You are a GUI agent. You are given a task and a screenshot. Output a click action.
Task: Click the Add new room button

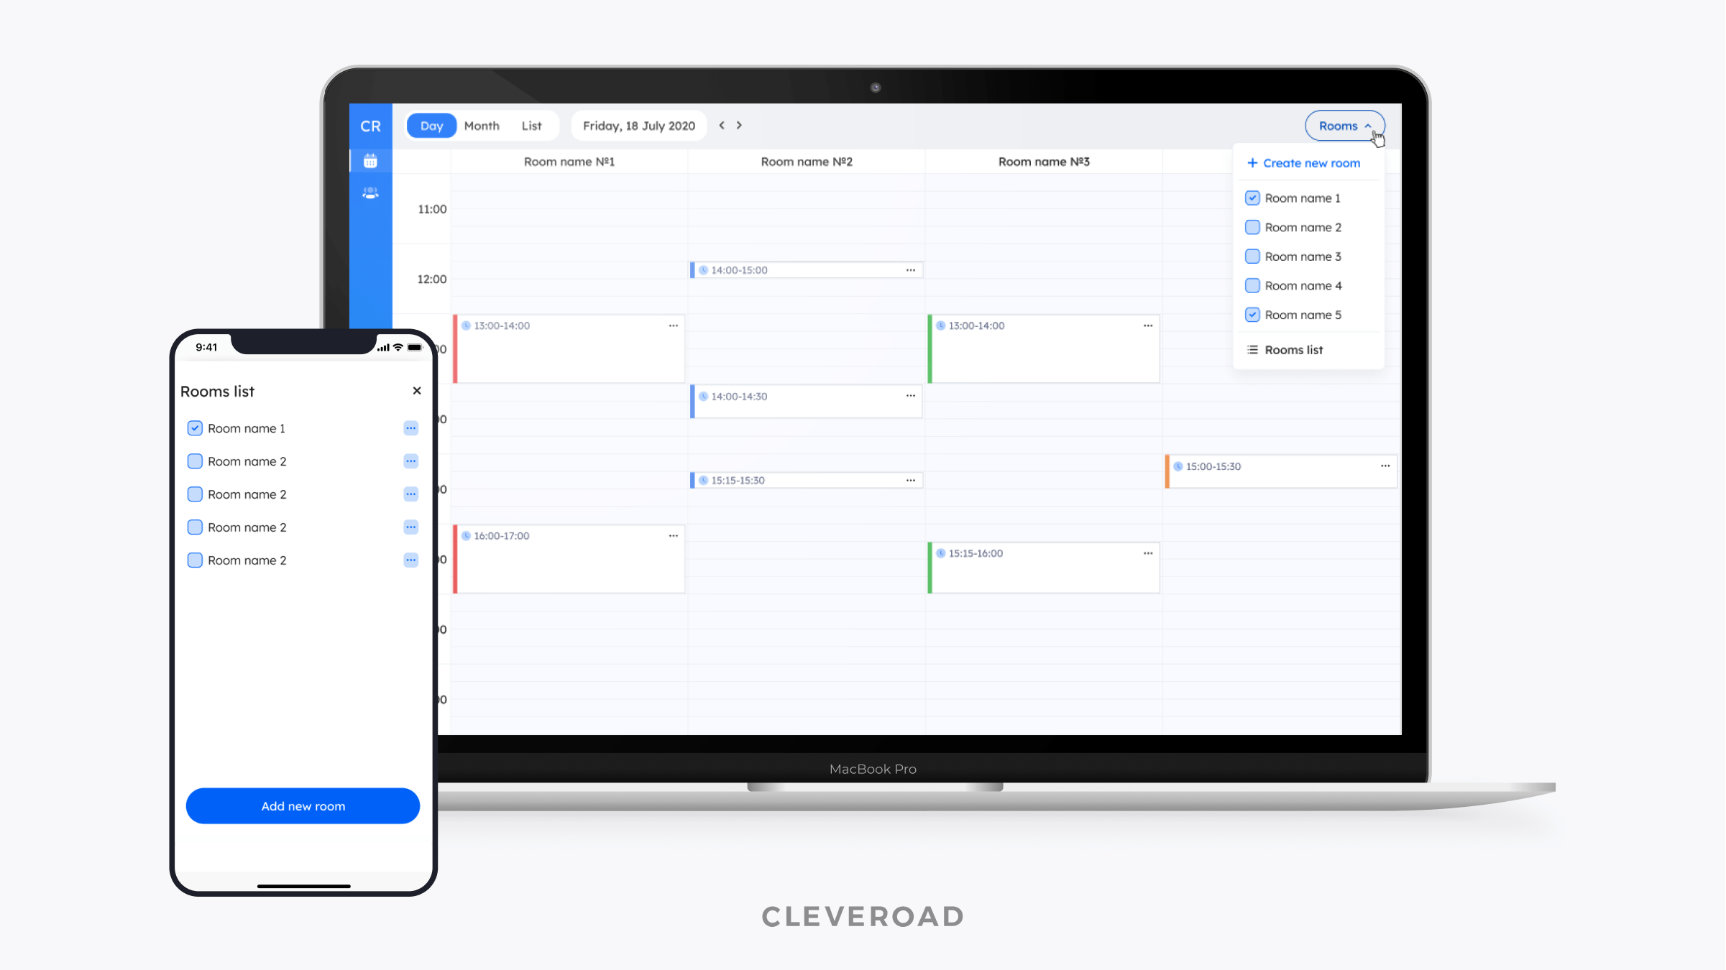303,807
